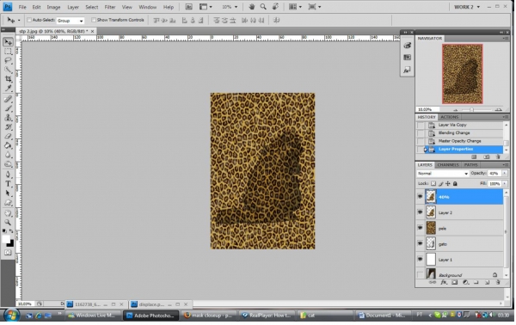This screenshot has width=516, height=325.
Task: Add a layer style with fx button
Action: pyautogui.click(x=444, y=282)
